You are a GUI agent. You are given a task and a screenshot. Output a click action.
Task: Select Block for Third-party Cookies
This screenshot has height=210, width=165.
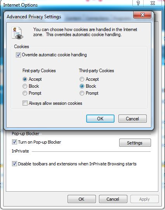coord(82,86)
